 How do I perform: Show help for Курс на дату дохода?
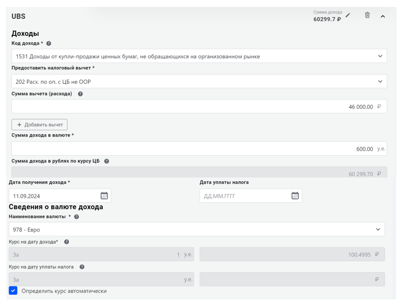click(x=66, y=242)
